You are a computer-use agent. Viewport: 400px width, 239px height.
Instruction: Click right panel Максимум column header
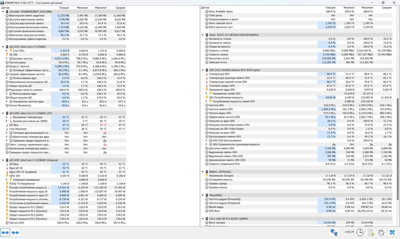click(367, 7)
